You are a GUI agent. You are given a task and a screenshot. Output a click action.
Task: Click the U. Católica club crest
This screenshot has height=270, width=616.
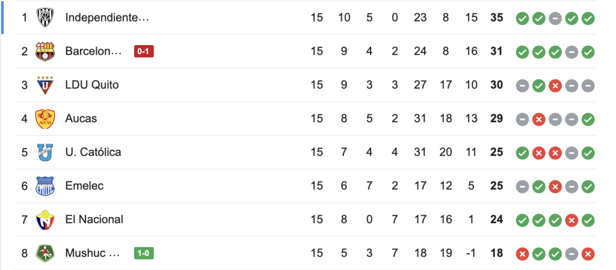45,152
